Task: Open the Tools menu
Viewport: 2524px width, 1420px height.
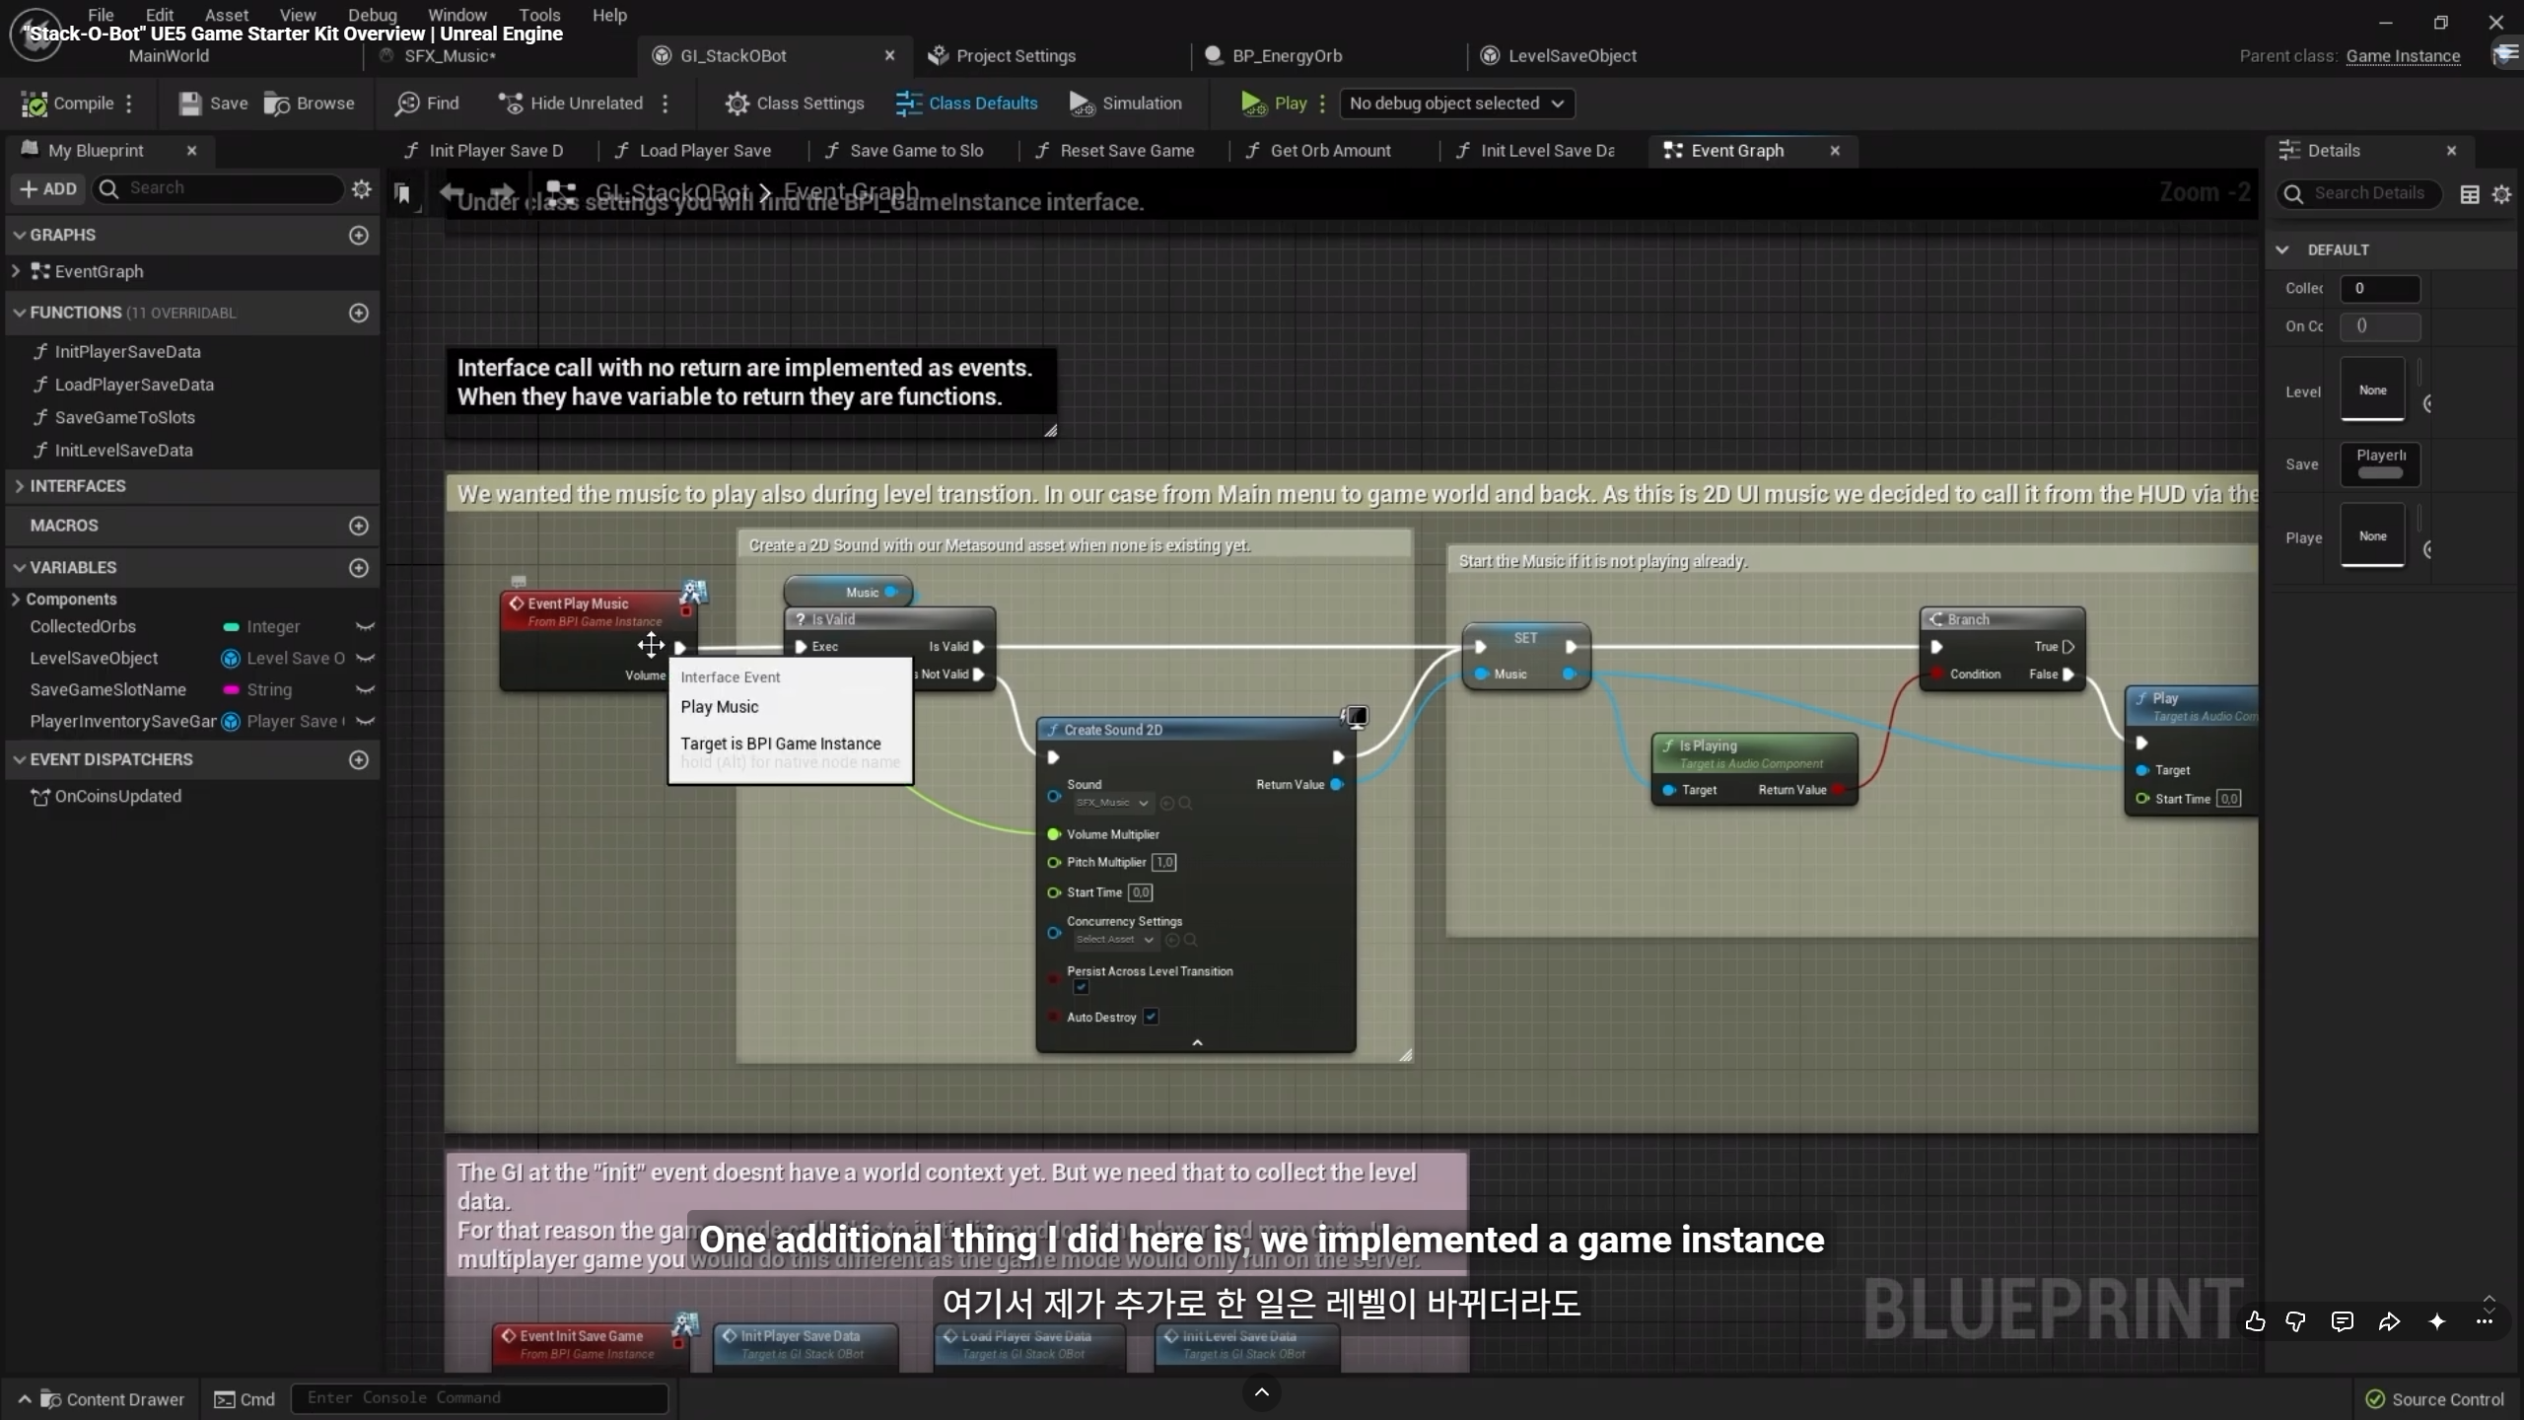Action: coord(539,15)
